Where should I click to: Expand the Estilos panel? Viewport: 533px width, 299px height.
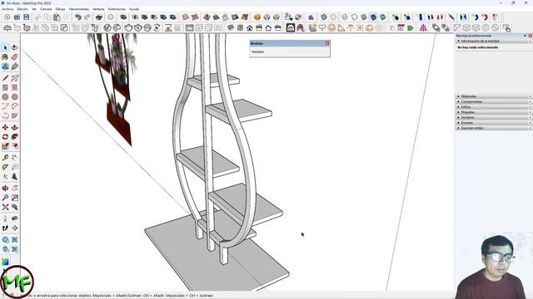pyautogui.click(x=494, y=107)
